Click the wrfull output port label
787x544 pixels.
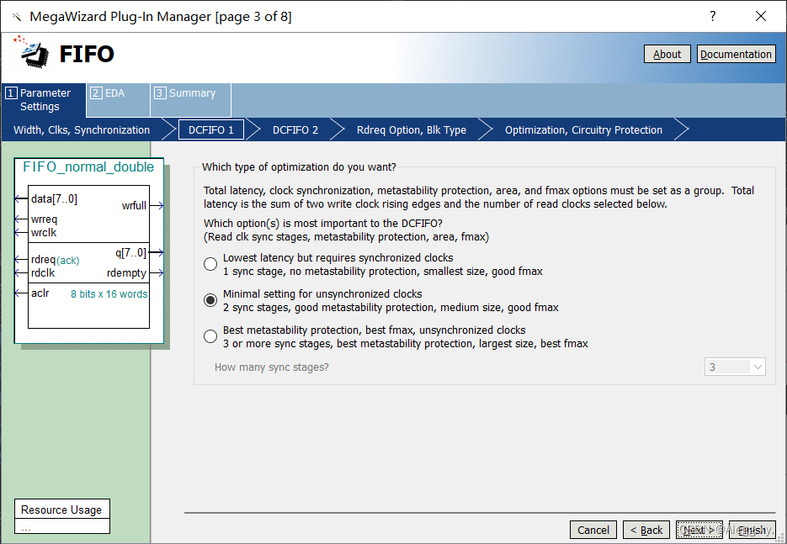tap(134, 205)
